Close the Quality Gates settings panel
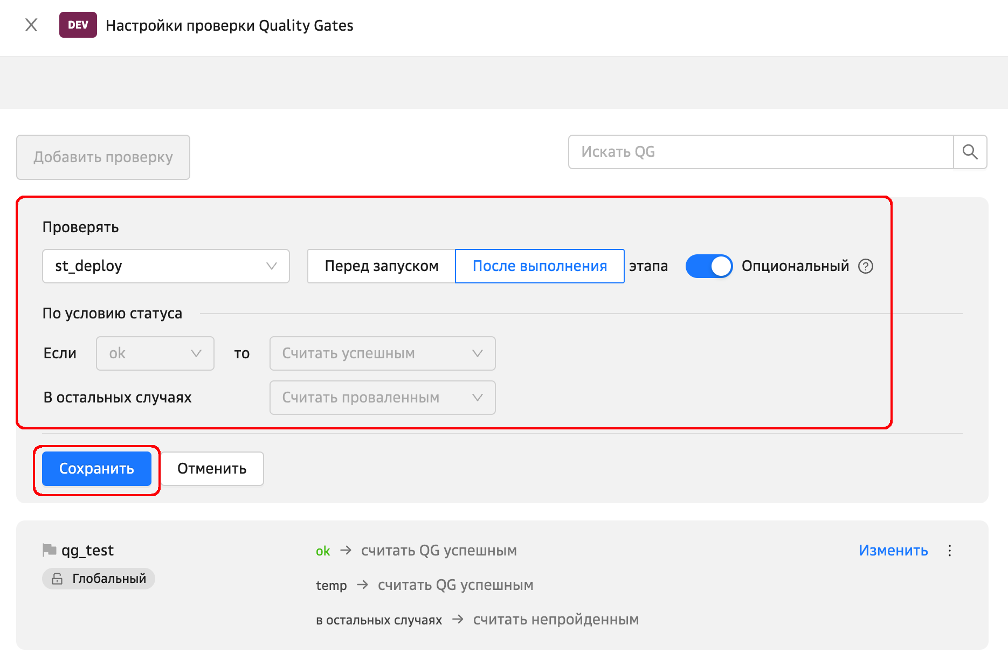This screenshot has width=1008, height=667. point(31,25)
